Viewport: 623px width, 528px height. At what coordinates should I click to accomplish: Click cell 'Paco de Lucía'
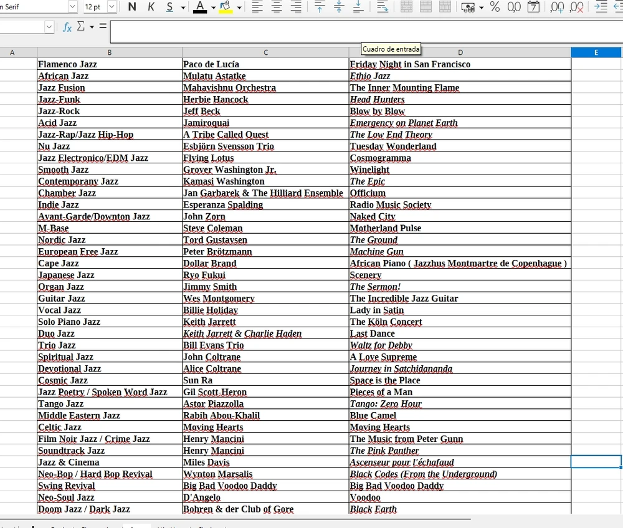click(265, 64)
